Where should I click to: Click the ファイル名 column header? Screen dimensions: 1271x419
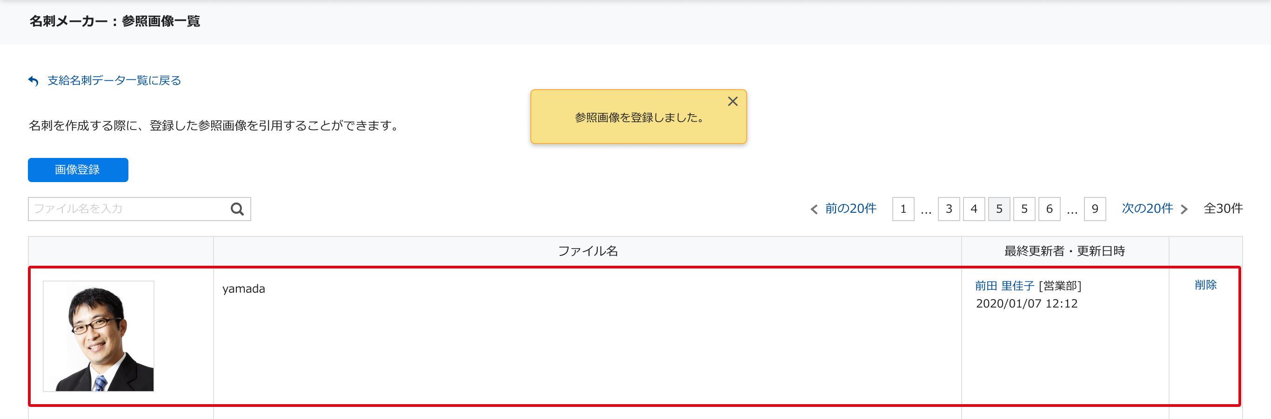(x=587, y=251)
